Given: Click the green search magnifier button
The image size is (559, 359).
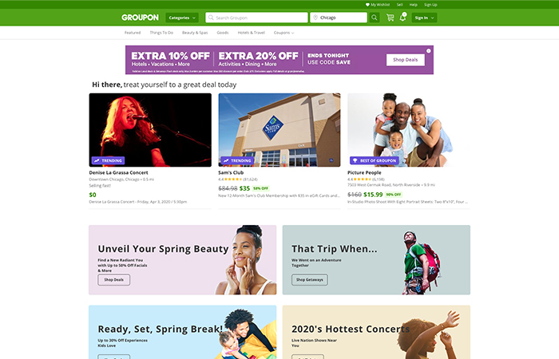Looking at the screenshot, I should coord(374,18).
